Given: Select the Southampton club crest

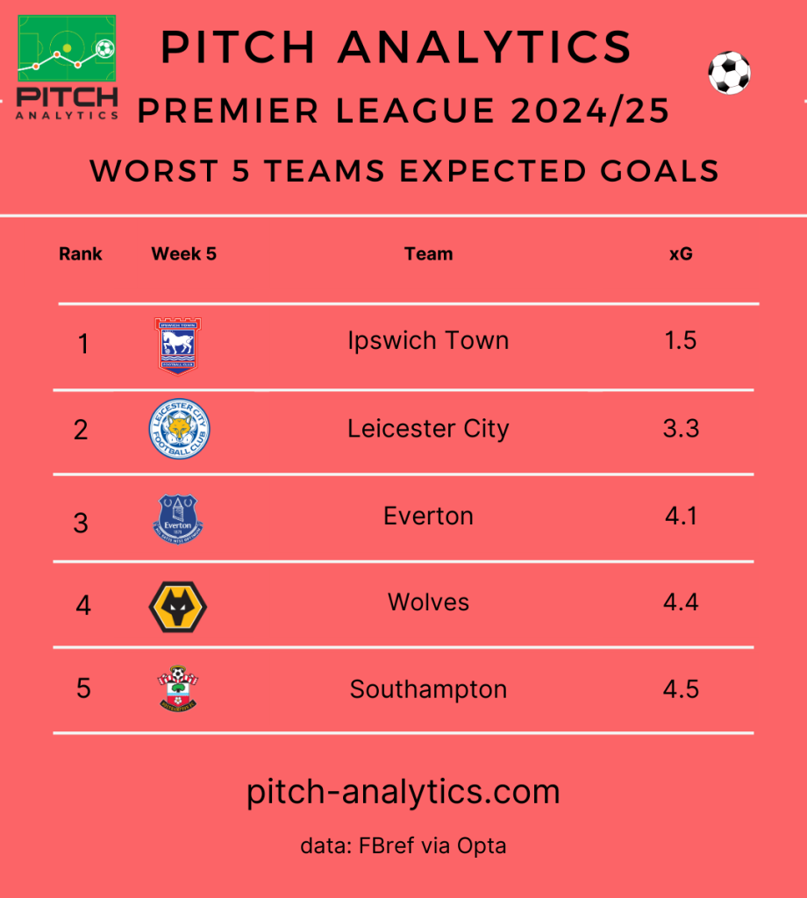Looking at the screenshot, I should click(178, 688).
